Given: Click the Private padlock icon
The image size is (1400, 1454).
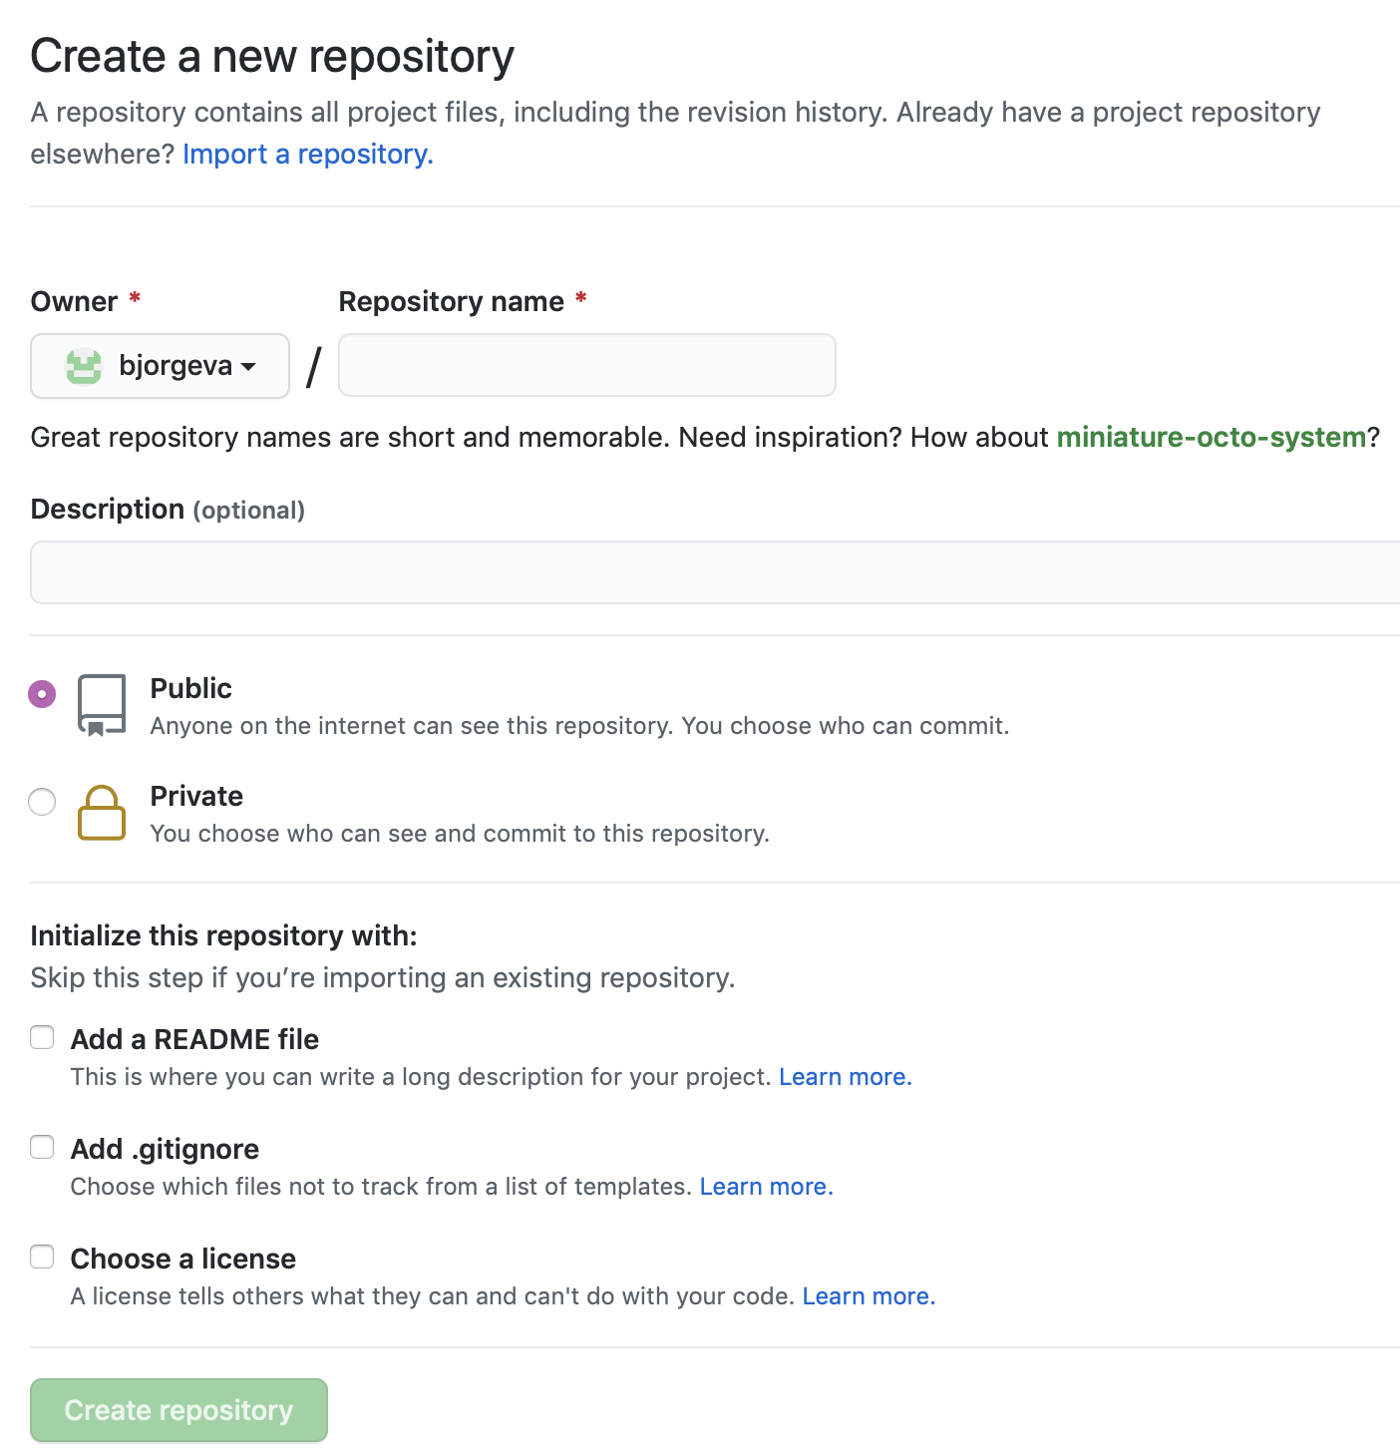Looking at the screenshot, I should coord(102,813).
